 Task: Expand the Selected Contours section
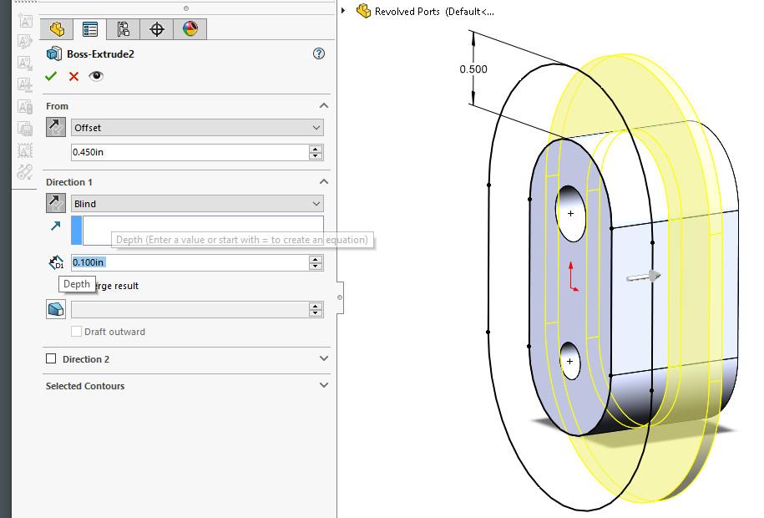[x=322, y=386]
